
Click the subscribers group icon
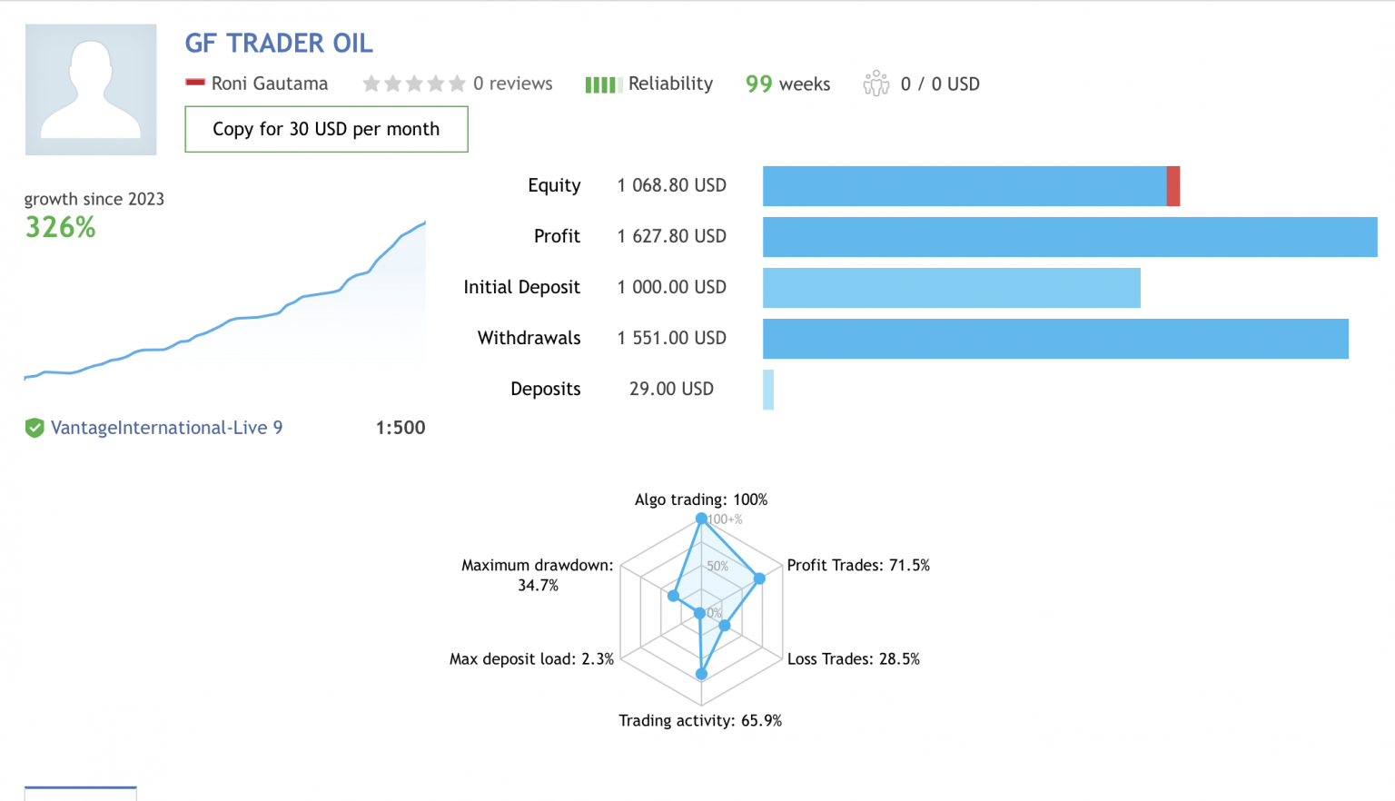[x=876, y=84]
